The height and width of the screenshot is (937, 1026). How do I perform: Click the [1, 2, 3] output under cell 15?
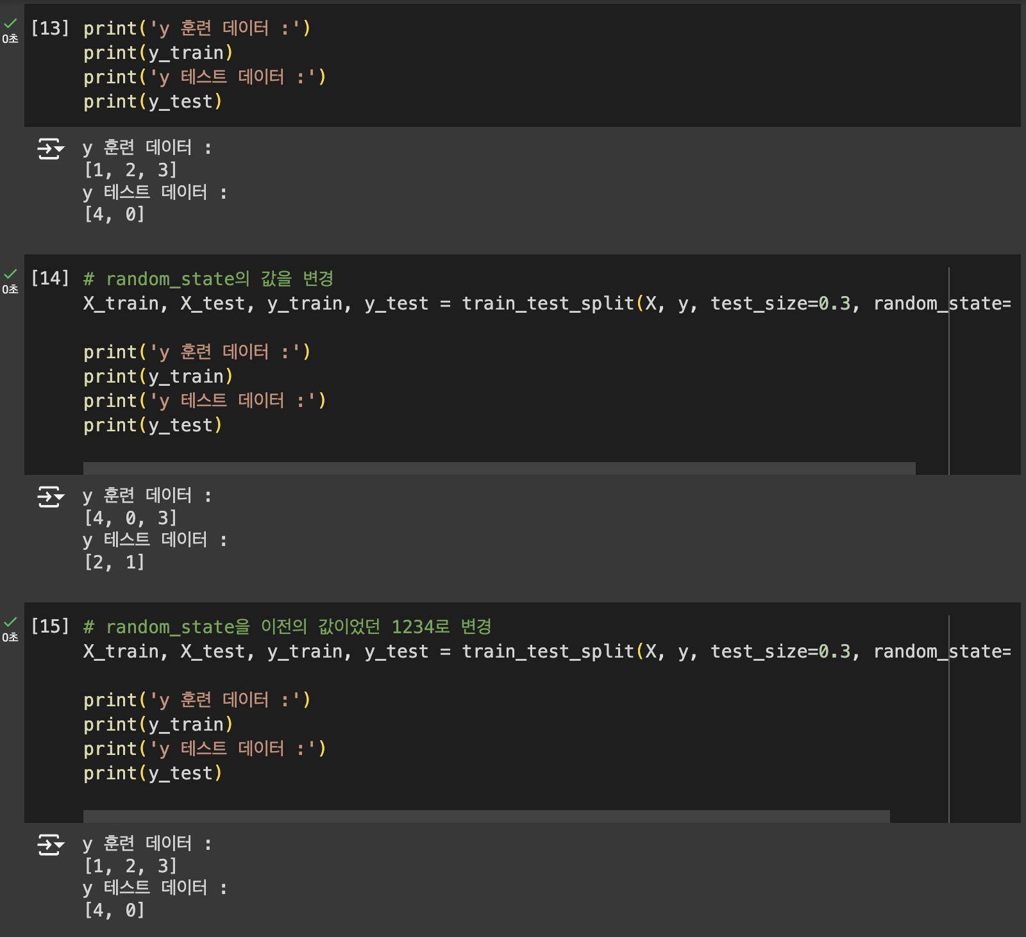(130, 866)
